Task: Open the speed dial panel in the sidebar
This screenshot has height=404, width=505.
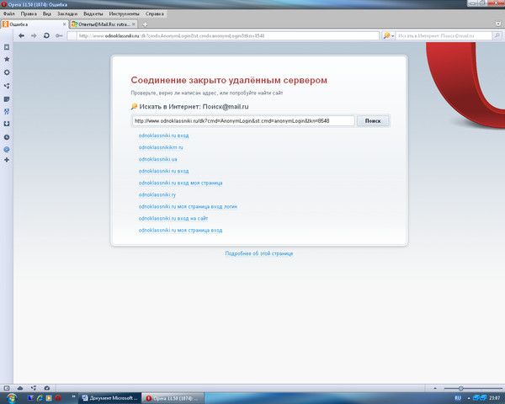Action: tap(7, 47)
